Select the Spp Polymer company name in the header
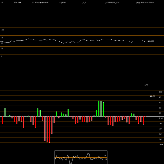Image resolution: width=164 pixels, height=164 pixels. point(145,3)
